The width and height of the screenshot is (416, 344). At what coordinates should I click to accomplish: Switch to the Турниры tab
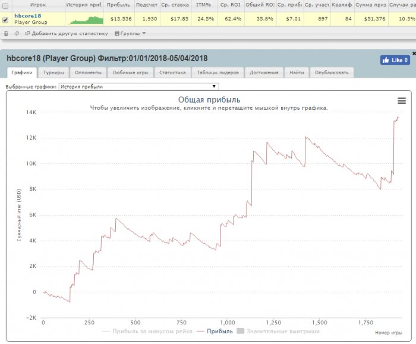click(x=53, y=72)
